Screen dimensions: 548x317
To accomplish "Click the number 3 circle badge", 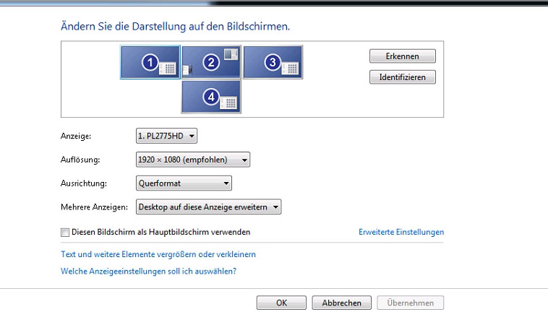I will coord(273,63).
